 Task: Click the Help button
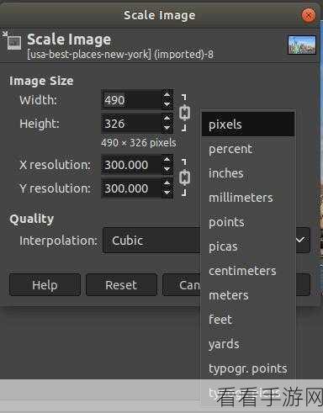(x=45, y=285)
